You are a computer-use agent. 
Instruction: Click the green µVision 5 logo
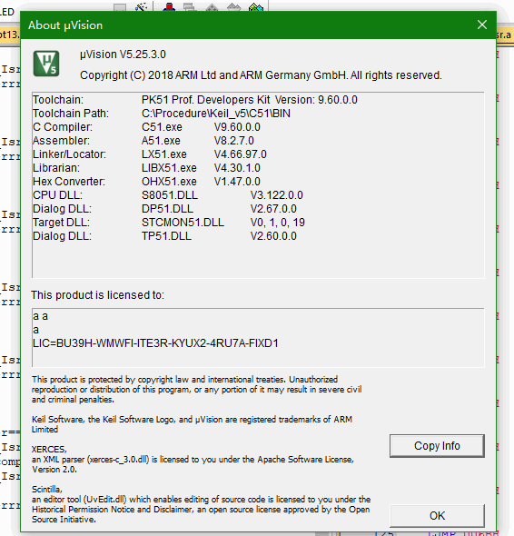[x=46, y=64]
